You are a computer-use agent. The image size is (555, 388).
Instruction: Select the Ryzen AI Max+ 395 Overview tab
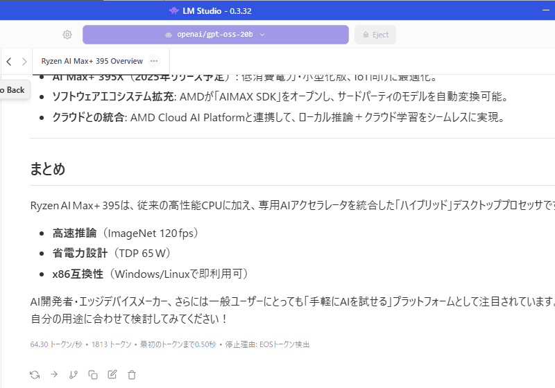(x=92, y=61)
